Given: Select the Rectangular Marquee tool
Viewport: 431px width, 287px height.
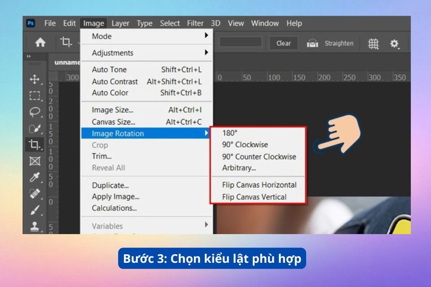Looking at the screenshot, I should click(35, 96).
